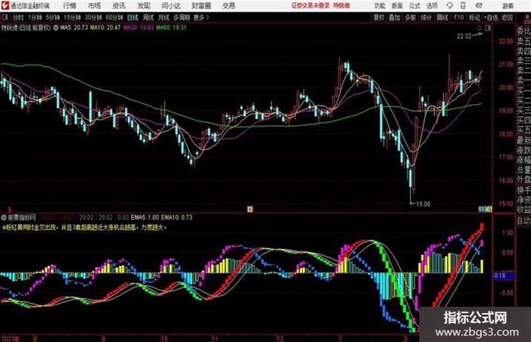Click the orange info marker on chart bottom

tap(250, 209)
